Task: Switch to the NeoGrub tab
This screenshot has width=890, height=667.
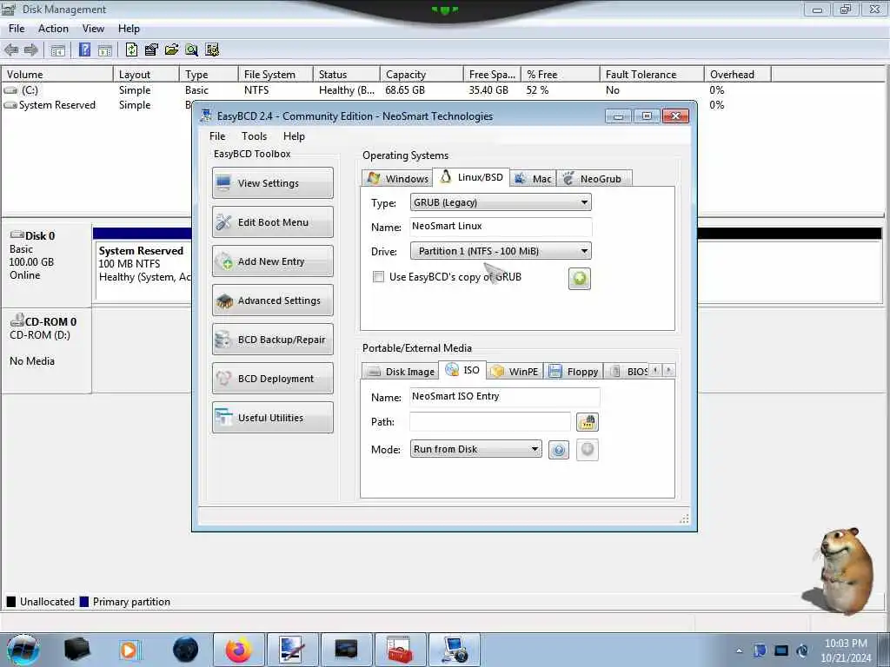Action: 594,179
